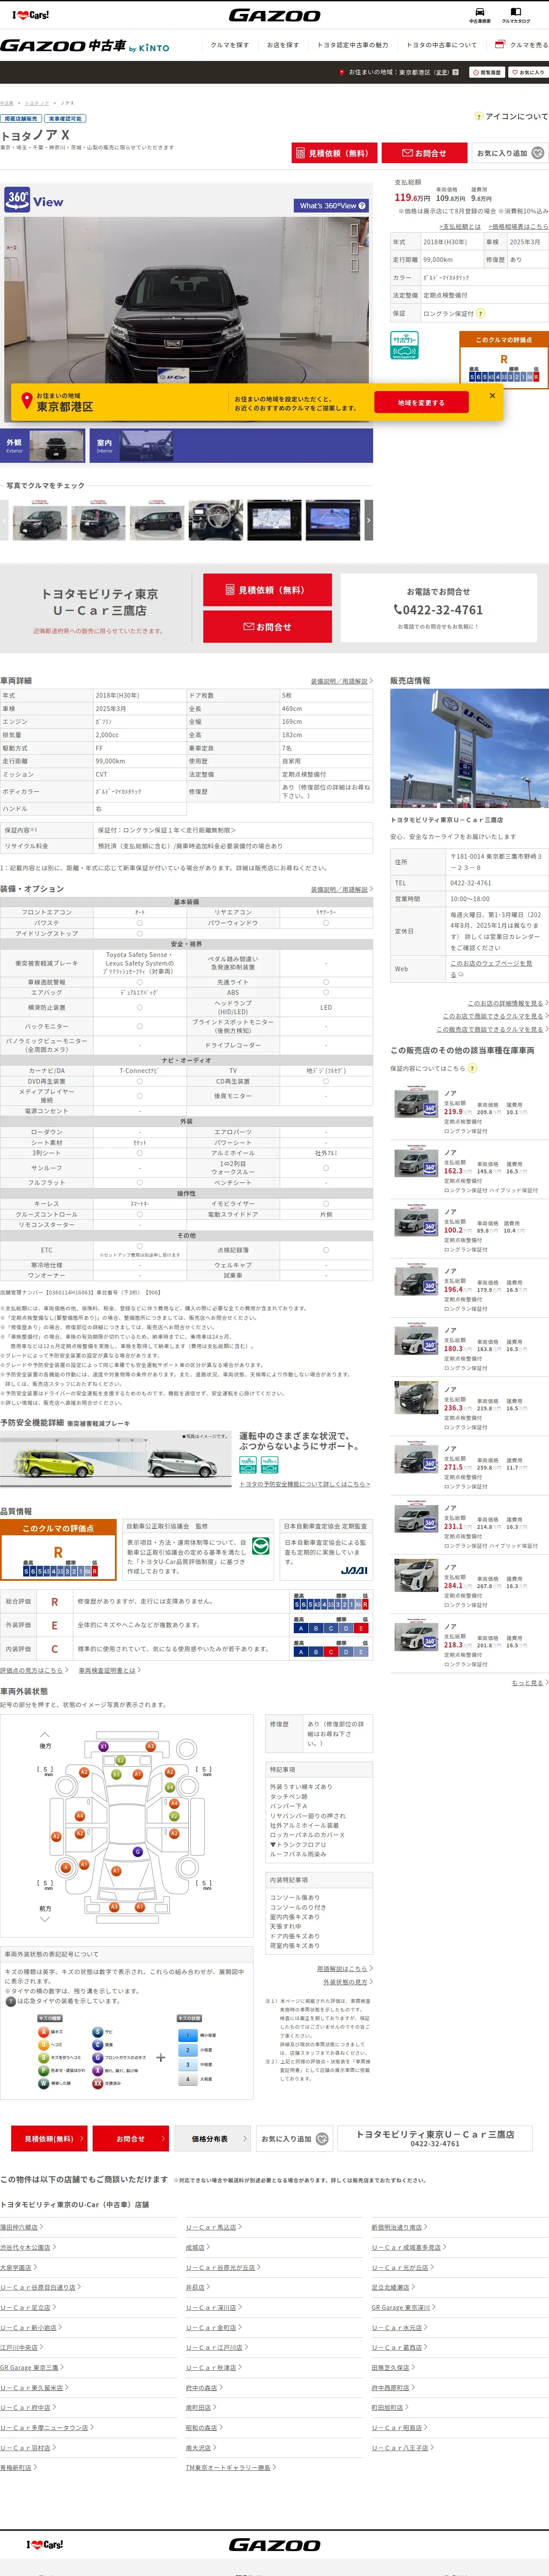Click the green サポカー badge icon
Screen dimensions: 549x2576
pyautogui.click(x=404, y=345)
